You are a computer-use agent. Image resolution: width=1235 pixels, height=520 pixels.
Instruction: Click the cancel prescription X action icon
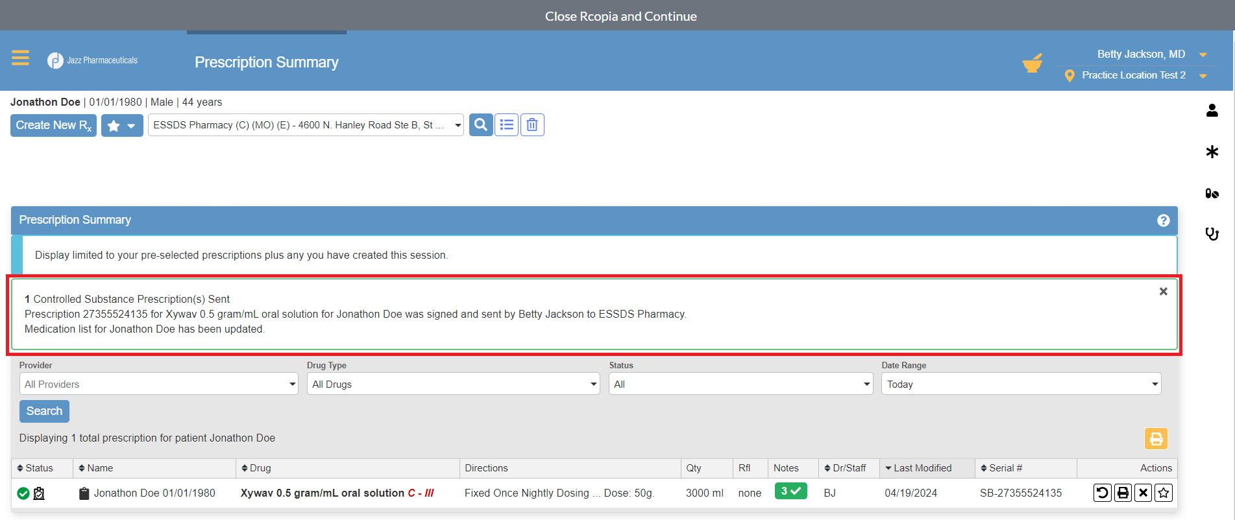[1143, 493]
